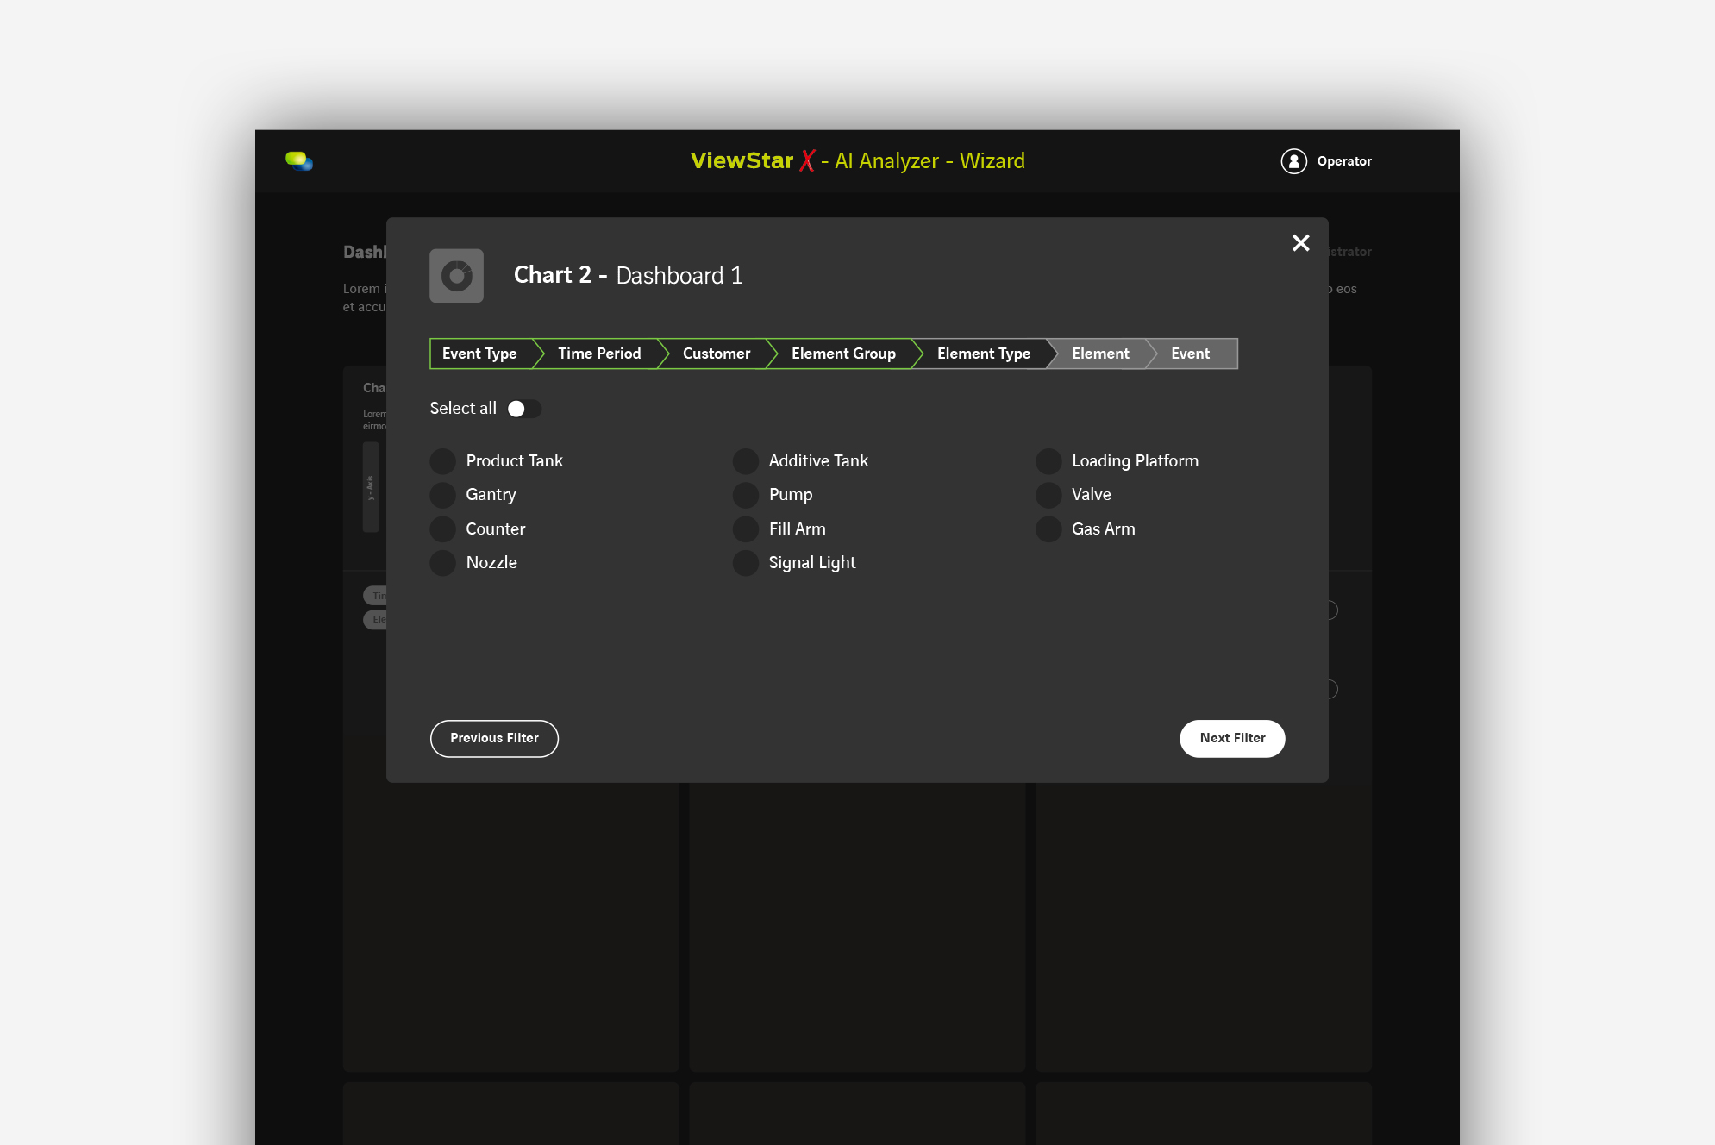This screenshot has width=1715, height=1145.
Task: Click the Previous Filter button
Action: coord(494,739)
